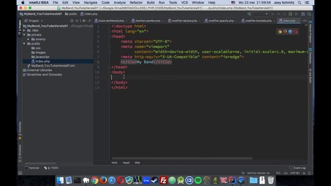Expand the .idea folder
The width and height of the screenshot is (331, 186).
tap(24, 30)
